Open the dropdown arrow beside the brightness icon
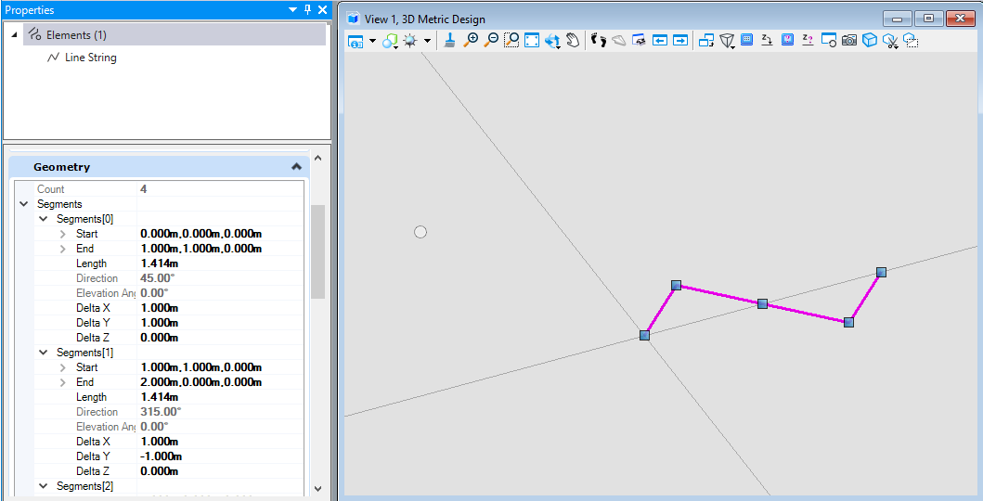This screenshot has height=501, width=983. click(x=428, y=42)
